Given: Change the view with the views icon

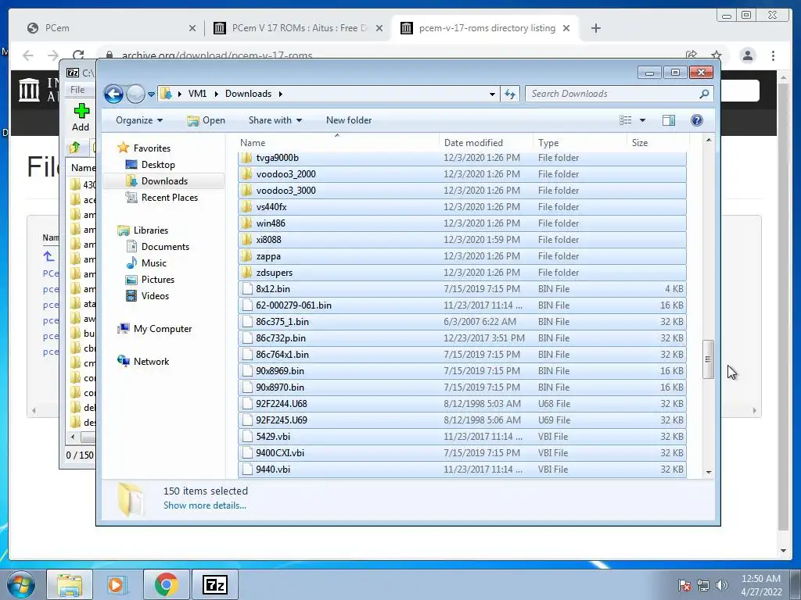Looking at the screenshot, I should (625, 120).
